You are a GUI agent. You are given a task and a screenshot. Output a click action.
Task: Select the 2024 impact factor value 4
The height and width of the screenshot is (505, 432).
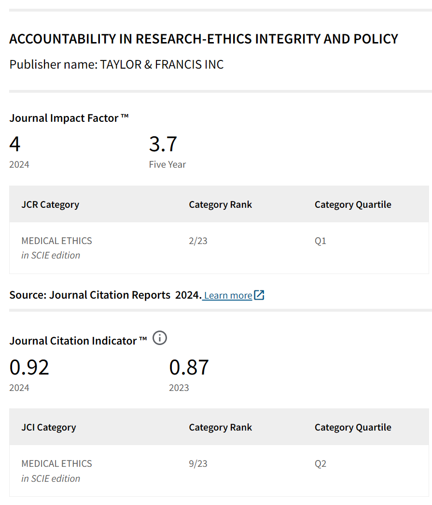(15, 144)
